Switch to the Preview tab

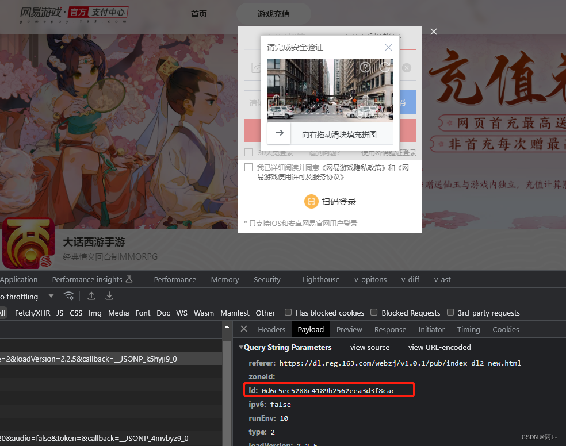[349, 329]
